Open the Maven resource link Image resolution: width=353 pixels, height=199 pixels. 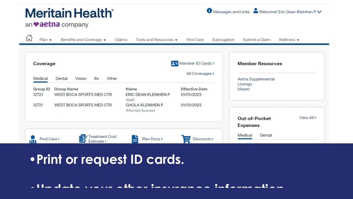click(x=244, y=89)
